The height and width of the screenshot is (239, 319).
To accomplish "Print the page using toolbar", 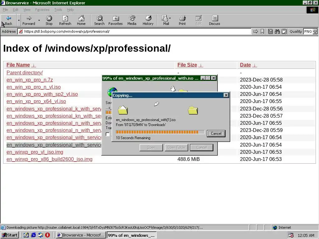I will [x=182, y=20].
